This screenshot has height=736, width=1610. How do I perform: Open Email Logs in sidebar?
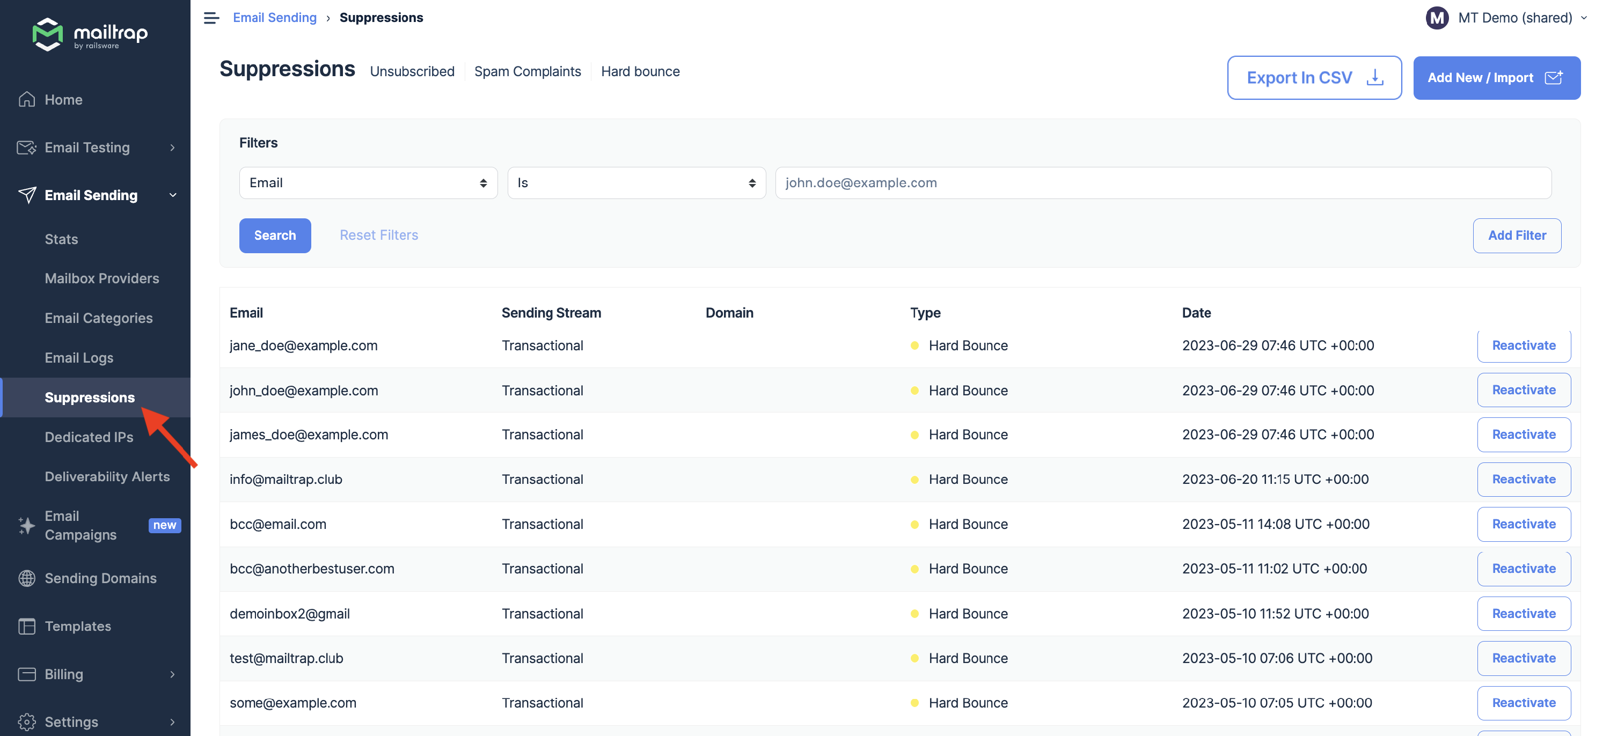(x=79, y=357)
